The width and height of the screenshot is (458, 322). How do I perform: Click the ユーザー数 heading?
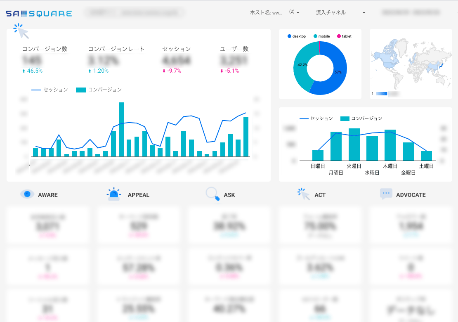pyautogui.click(x=234, y=49)
